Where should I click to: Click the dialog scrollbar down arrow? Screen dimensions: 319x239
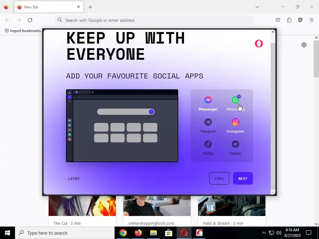[273, 192]
